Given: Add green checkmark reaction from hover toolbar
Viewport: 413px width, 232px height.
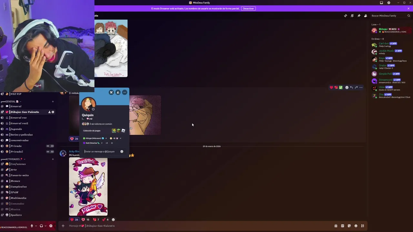Looking at the screenshot, I should [x=341, y=87].
